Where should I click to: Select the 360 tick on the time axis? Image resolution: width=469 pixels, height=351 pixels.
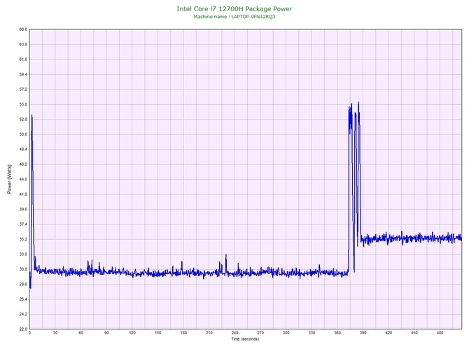(x=337, y=333)
